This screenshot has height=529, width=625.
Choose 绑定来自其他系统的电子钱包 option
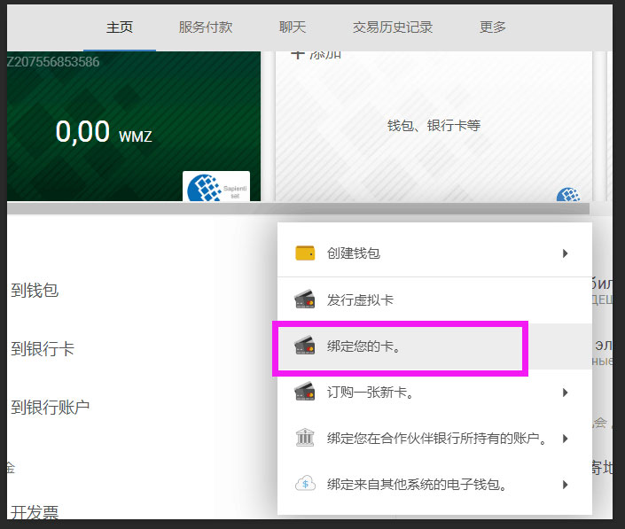coord(434,485)
